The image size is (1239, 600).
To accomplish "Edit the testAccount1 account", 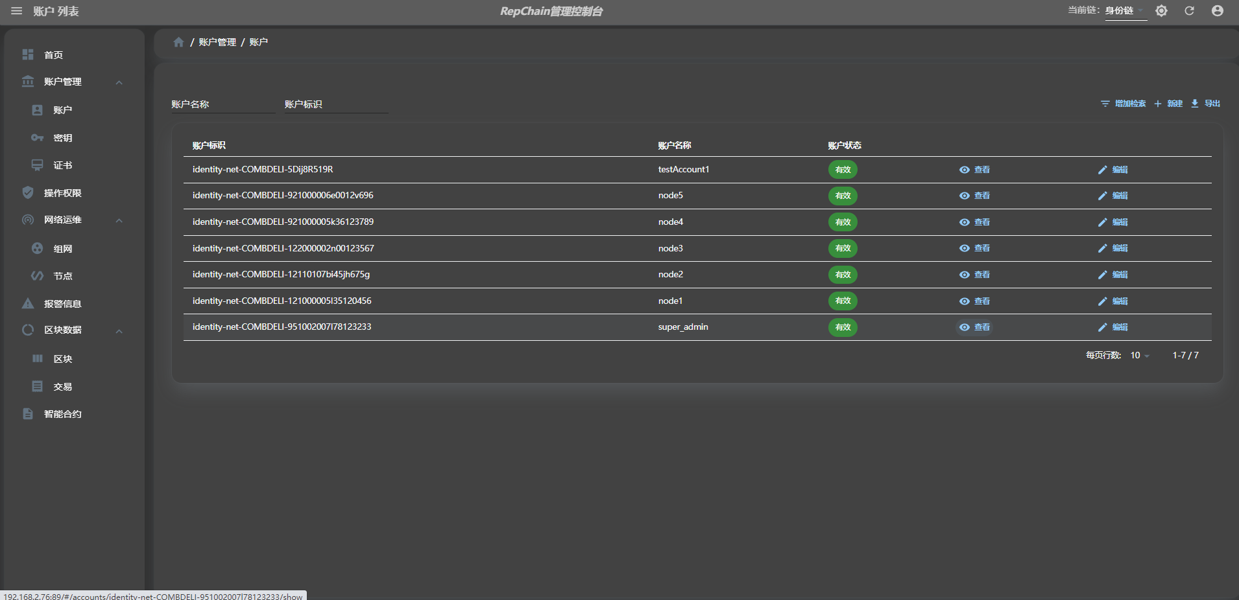I will pos(1113,170).
